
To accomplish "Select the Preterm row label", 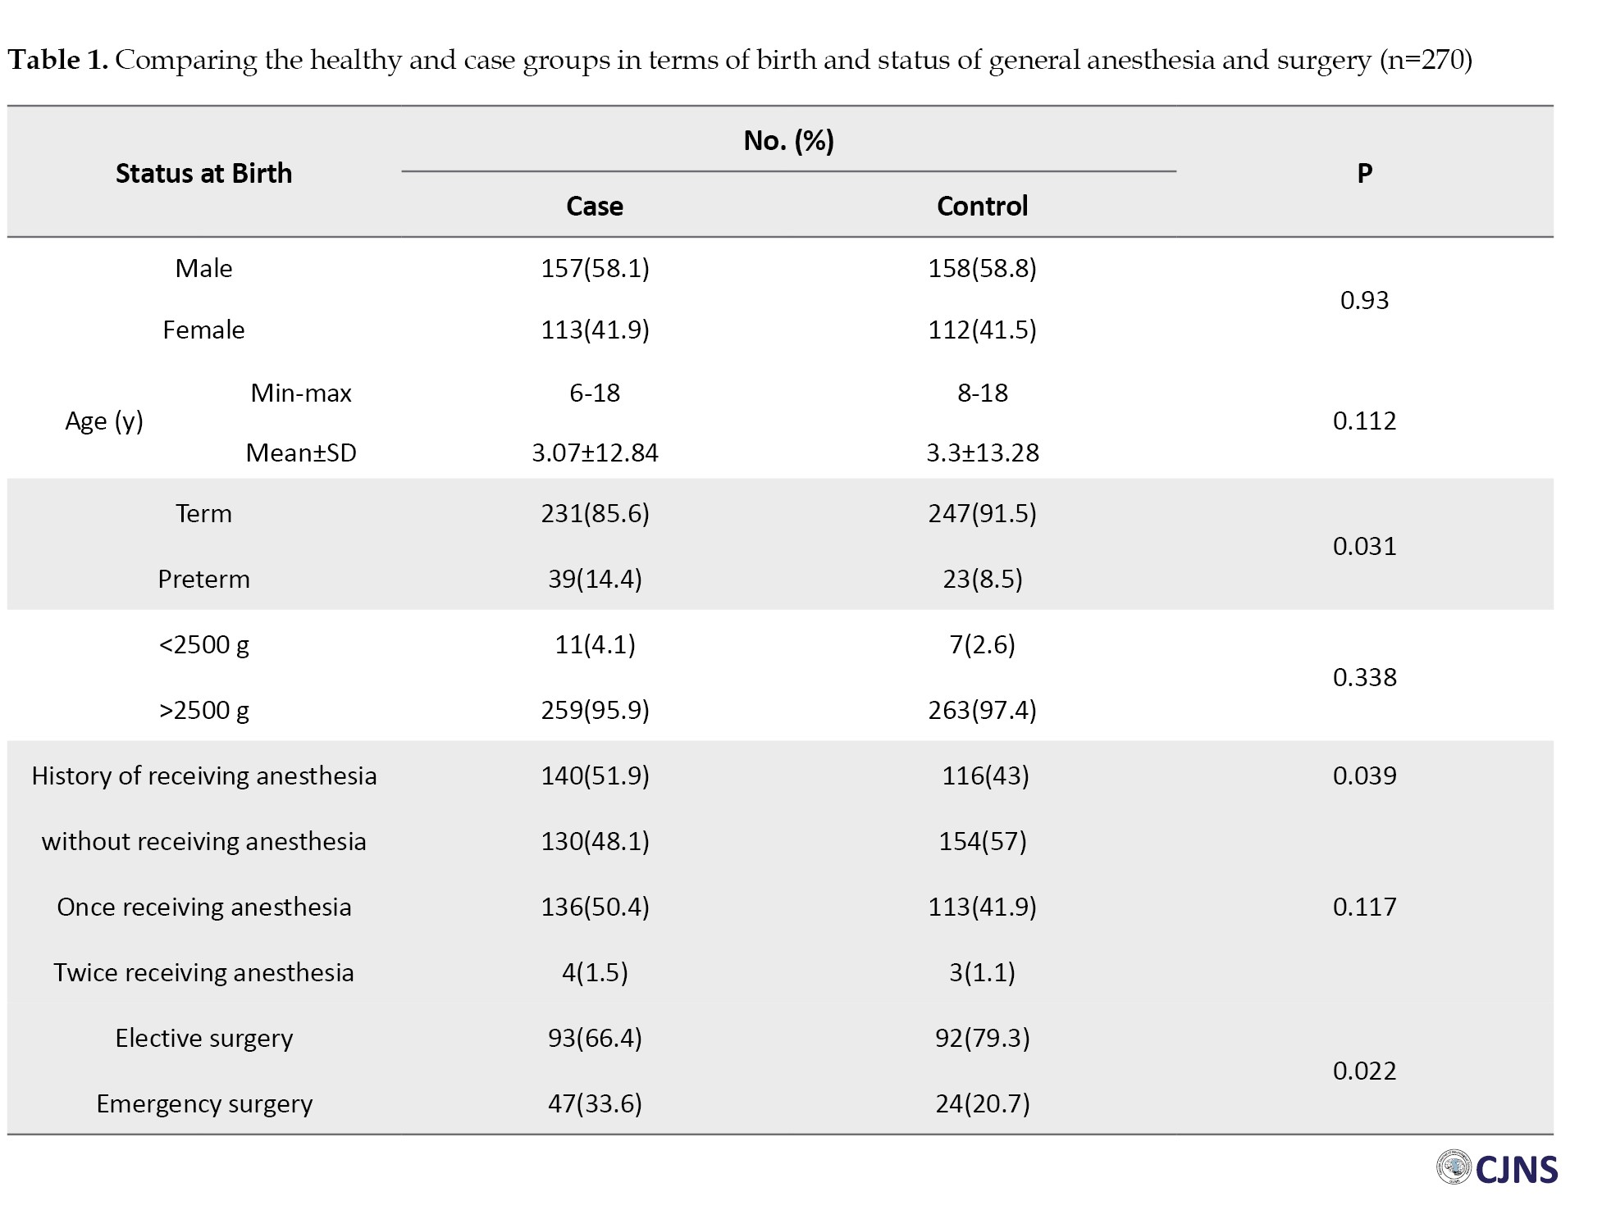I will coord(203,579).
